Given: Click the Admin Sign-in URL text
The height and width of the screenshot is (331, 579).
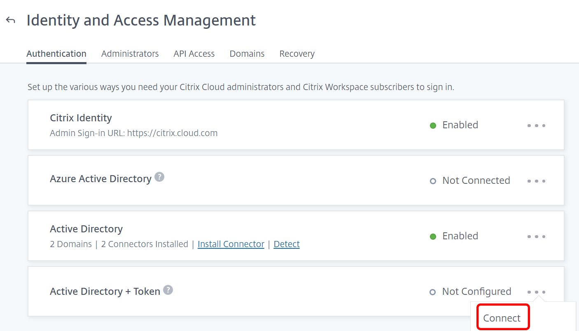Looking at the screenshot, I should (134, 133).
